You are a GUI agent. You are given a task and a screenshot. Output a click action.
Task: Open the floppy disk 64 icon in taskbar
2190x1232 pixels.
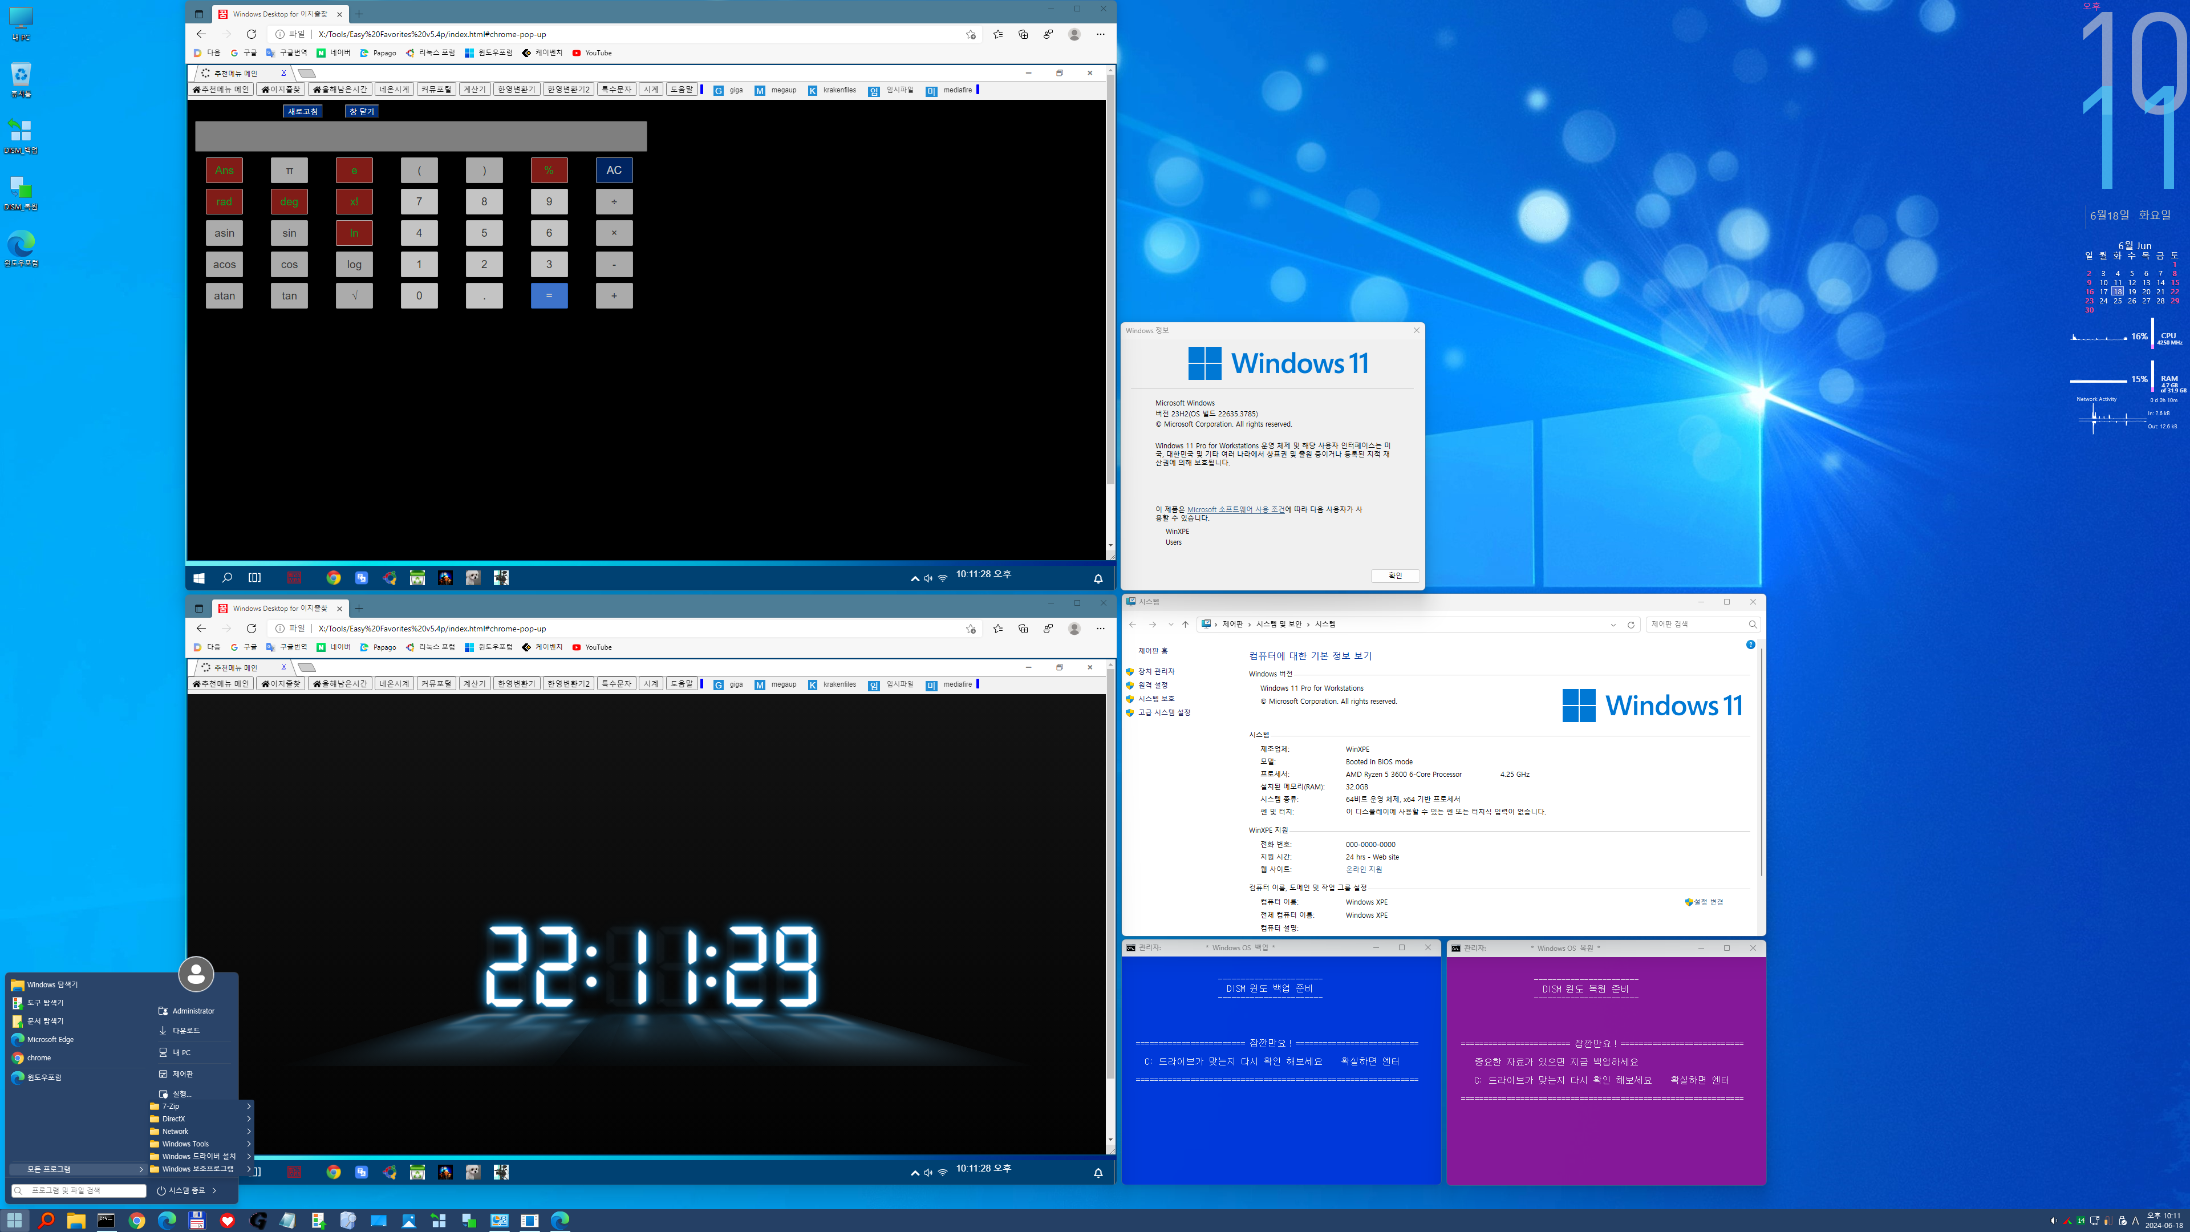pyautogui.click(x=197, y=1221)
